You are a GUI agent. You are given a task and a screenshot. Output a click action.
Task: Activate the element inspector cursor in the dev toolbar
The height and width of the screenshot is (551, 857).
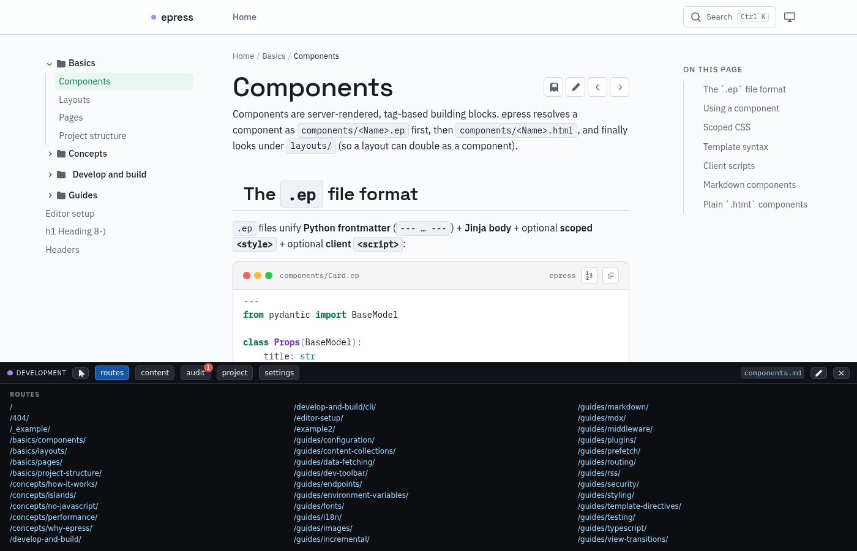click(81, 373)
